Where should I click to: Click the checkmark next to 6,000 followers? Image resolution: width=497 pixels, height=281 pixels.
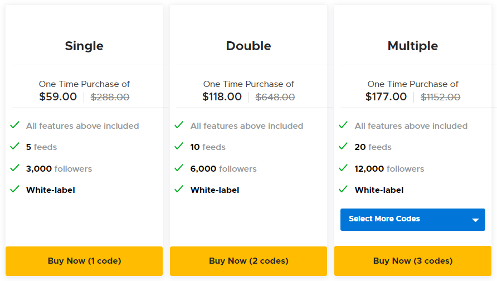coord(179,168)
